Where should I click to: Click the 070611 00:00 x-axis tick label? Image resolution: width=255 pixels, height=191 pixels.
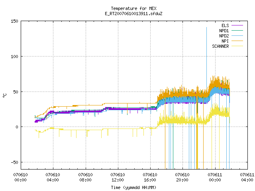[x=215, y=177]
